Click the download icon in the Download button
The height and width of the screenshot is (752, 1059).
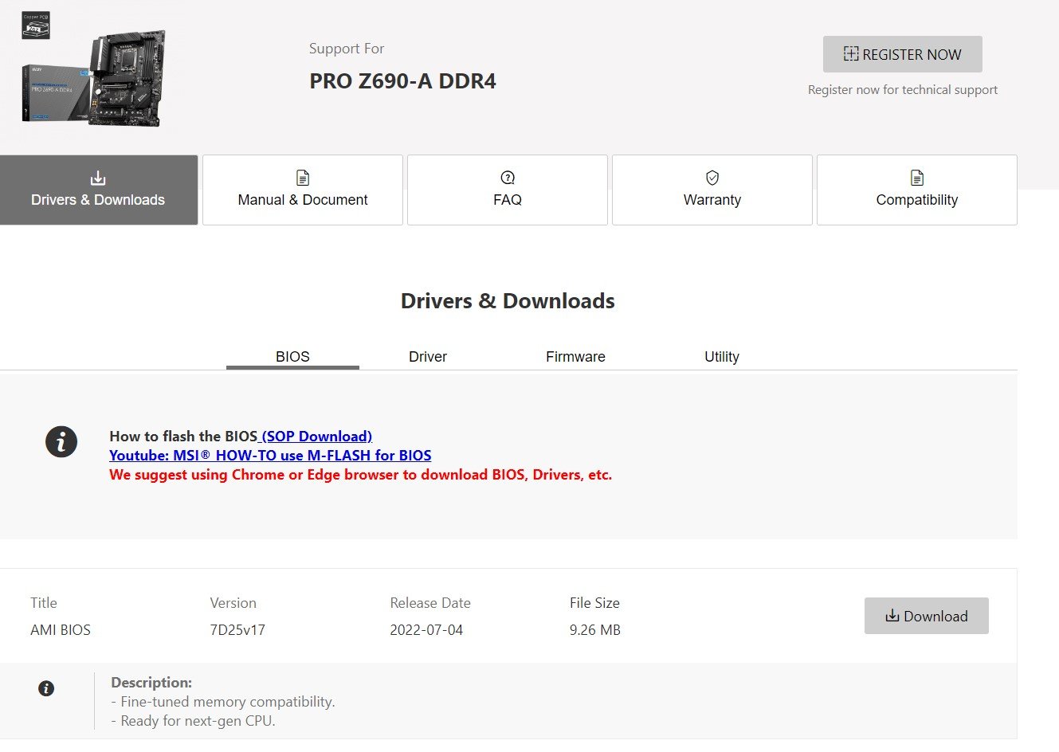point(892,616)
